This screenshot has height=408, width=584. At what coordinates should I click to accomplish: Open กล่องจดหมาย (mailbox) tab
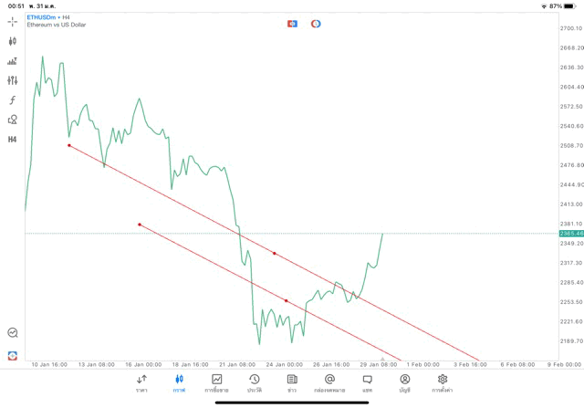[329, 382]
